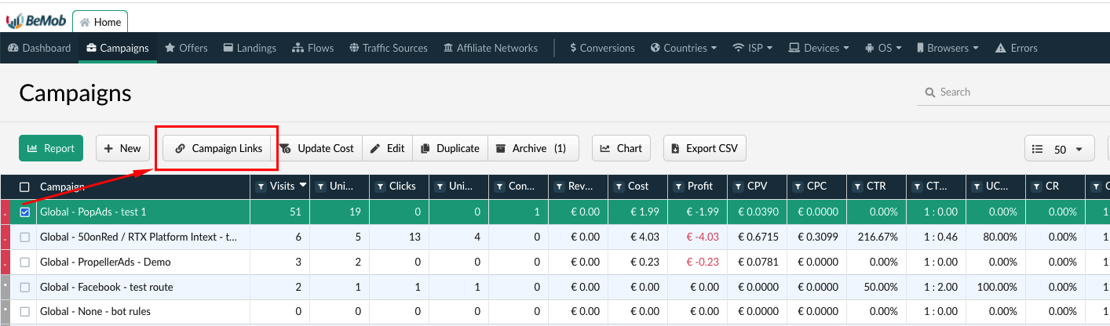1110x326 pixels.
Task: Click the CR column filter icon
Action: (1037, 187)
